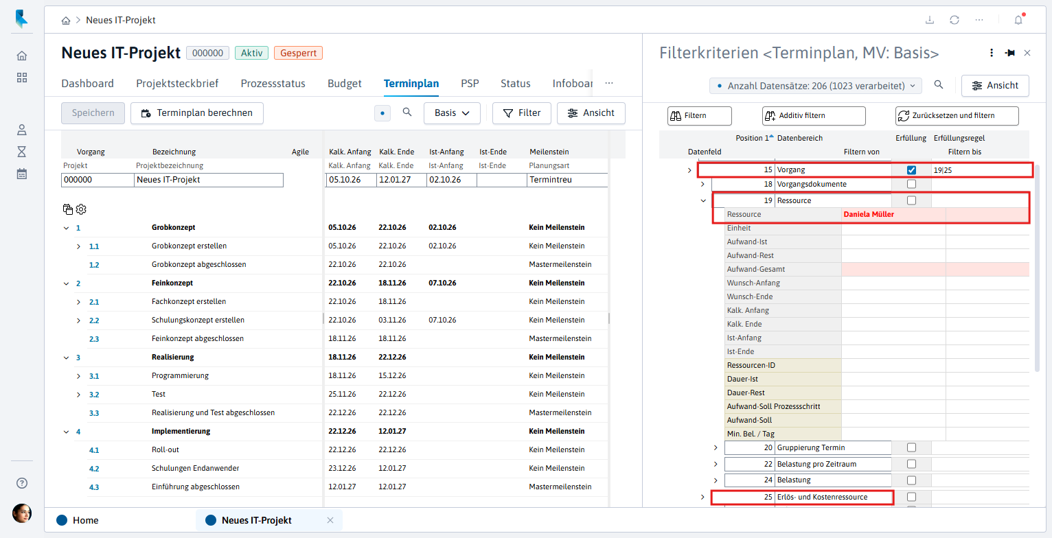
Task: Switch to the PSP tab
Action: [x=470, y=84]
